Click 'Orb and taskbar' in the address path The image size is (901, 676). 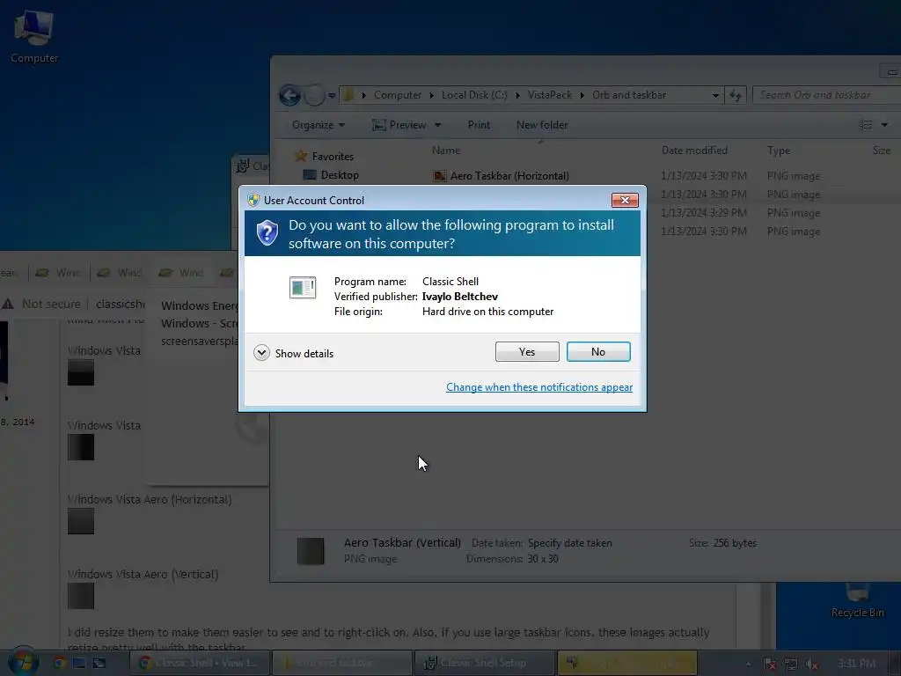pos(628,95)
